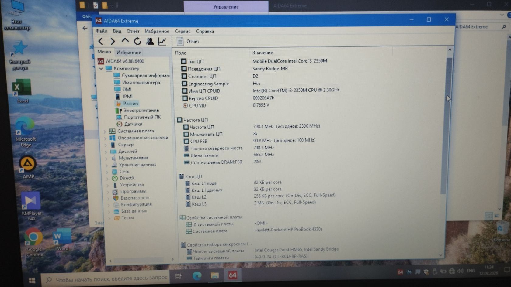
Task: Go up one level with the Up arrow
Action: pyautogui.click(x=125, y=41)
